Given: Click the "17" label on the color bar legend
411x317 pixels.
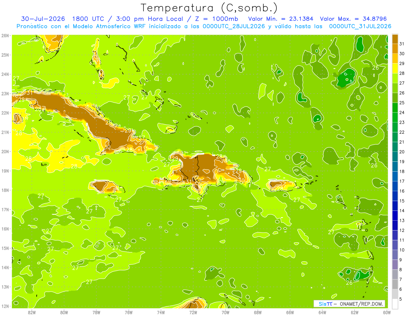Looking at the screenshot, I should (x=402, y=181).
